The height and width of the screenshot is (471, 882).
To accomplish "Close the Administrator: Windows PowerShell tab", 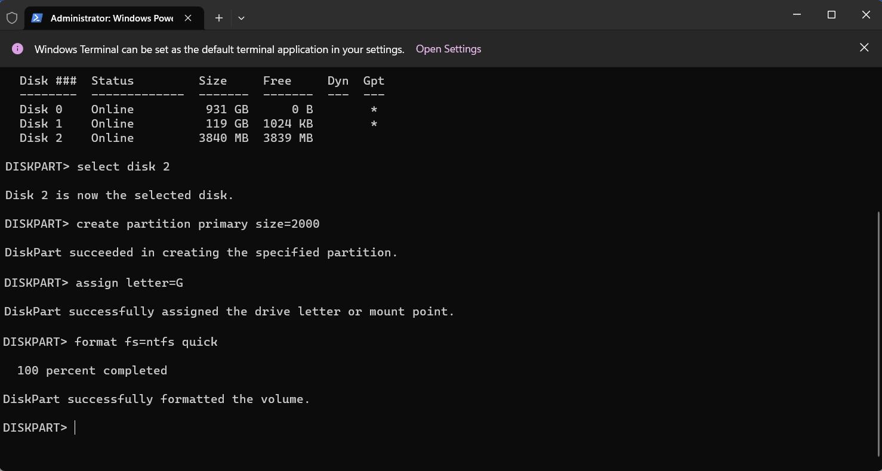I will pos(188,18).
